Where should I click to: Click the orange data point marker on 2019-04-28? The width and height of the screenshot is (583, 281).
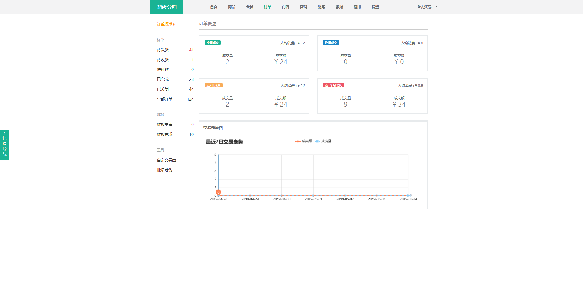pos(218,192)
